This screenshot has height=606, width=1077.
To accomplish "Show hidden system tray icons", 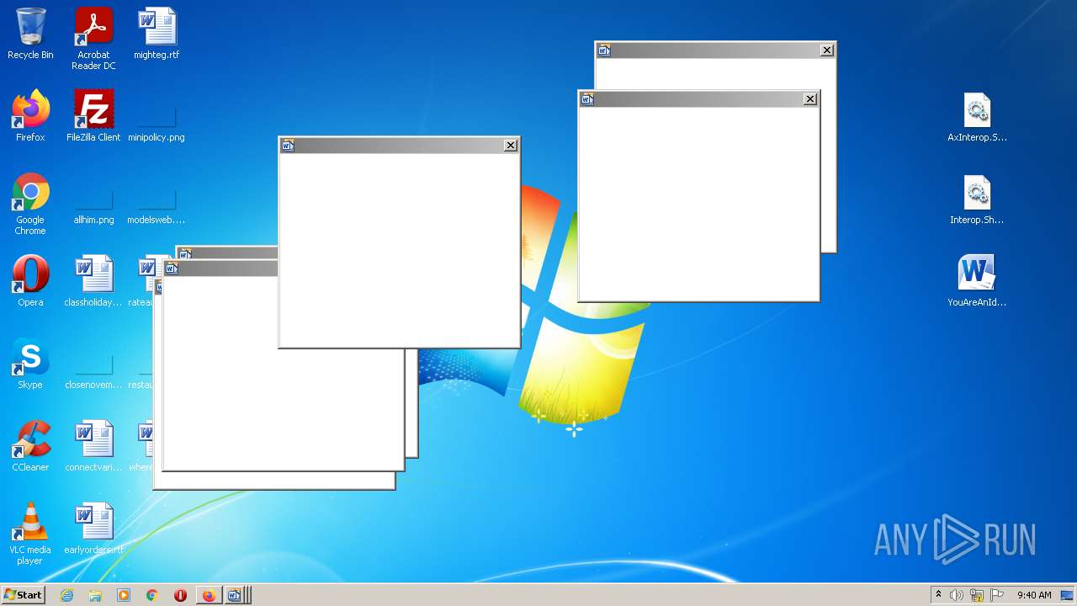I will point(938,595).
